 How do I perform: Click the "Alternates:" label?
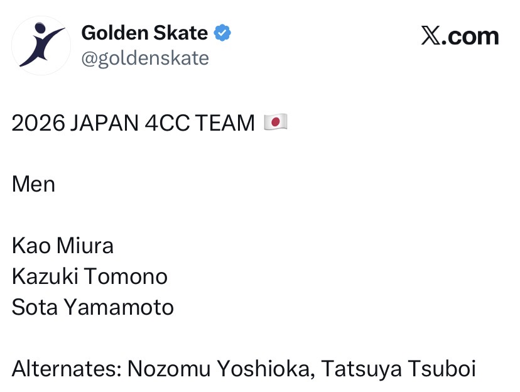coord(66,369)
